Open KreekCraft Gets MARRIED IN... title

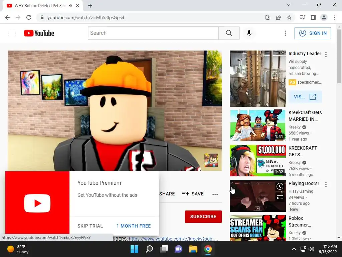[305, 116]
